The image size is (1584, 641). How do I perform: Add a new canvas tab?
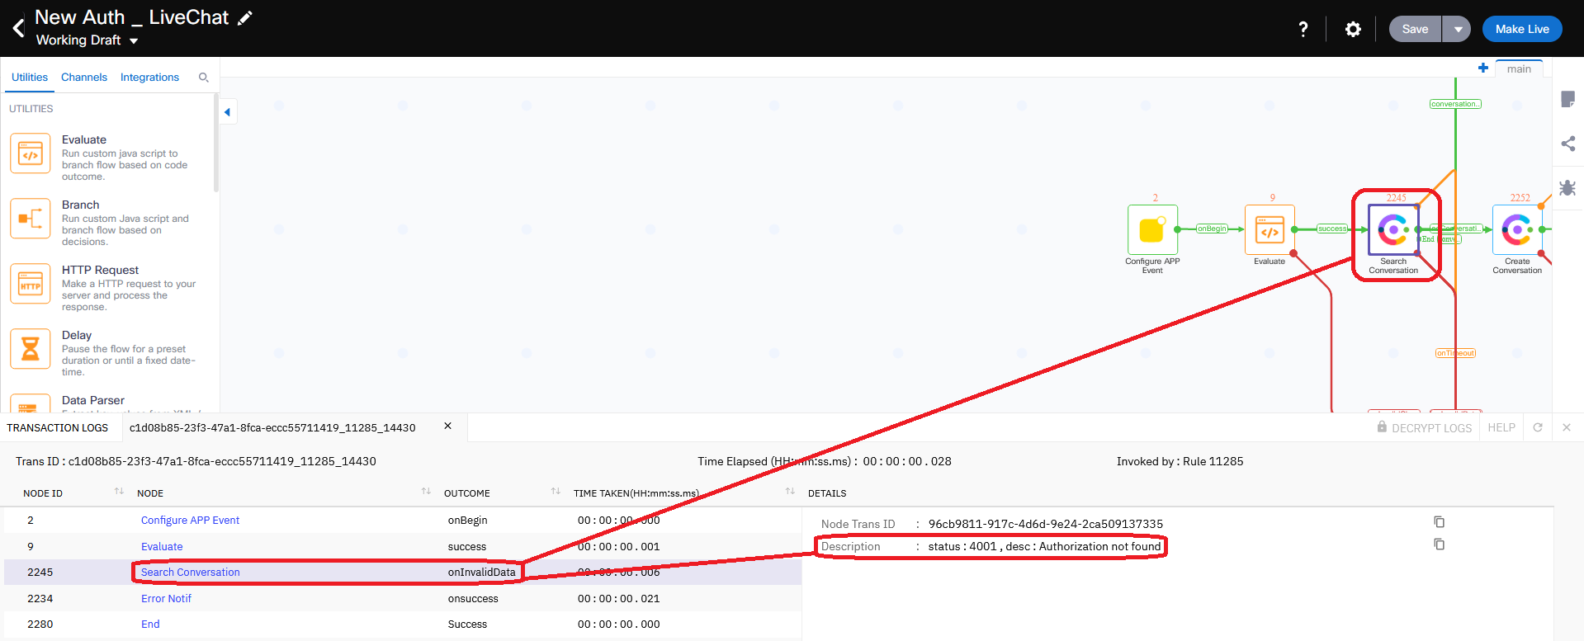pos(1483,68)
